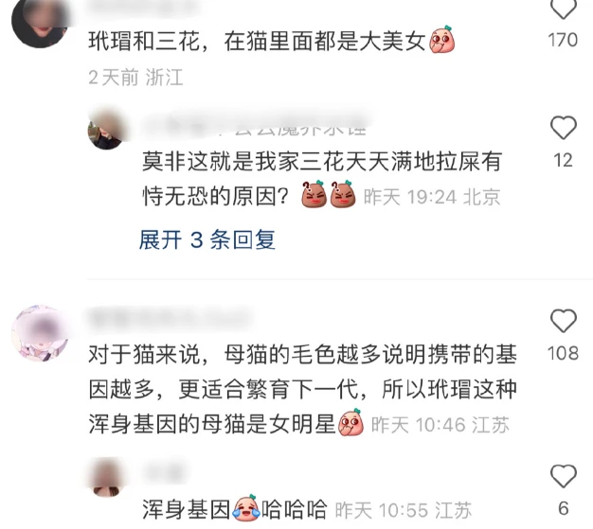Tap the blurred username above 浑身基因哈哈哈 reply
This screenshot has width=593, height=529.
pos(165,471)
